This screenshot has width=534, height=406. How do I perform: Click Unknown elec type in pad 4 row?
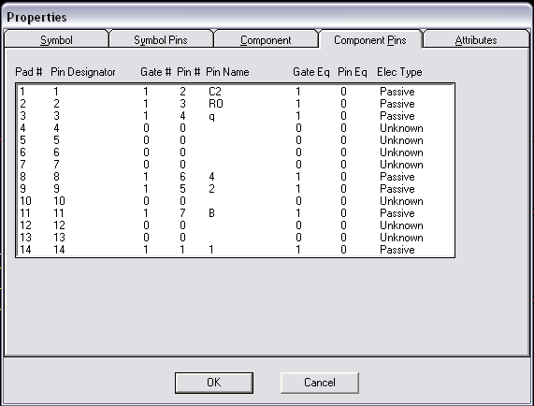(x=401, y=128)
